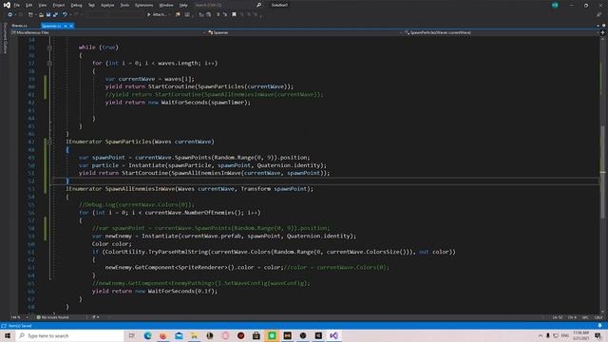Open the Spawner class navigation dropdown
608x342 pixels.
pos(304,32)
